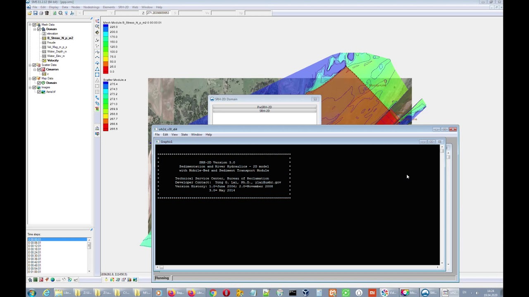This screenshot has width=529, height=297.
Task: Toggle the Domain coverage checkbox under Map Data
Action: pyautogui.click(x=39, y=83)
